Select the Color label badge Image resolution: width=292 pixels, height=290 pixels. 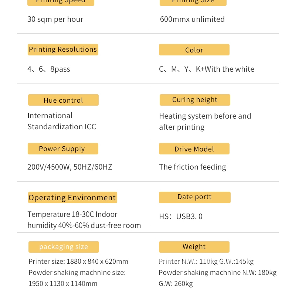point(194,50)
